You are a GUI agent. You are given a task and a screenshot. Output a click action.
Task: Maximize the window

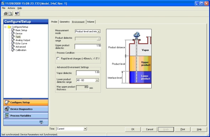click(202, 3)
